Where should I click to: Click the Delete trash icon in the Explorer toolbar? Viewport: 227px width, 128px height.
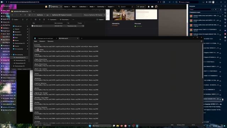(44, 20)
